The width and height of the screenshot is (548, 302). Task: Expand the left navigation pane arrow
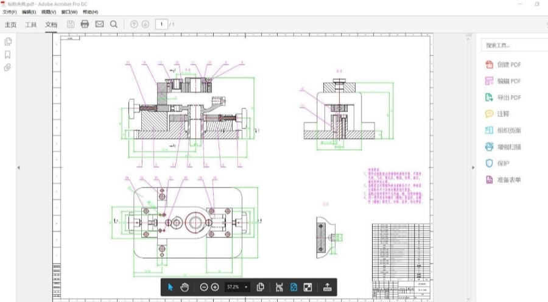coord(18,167)
